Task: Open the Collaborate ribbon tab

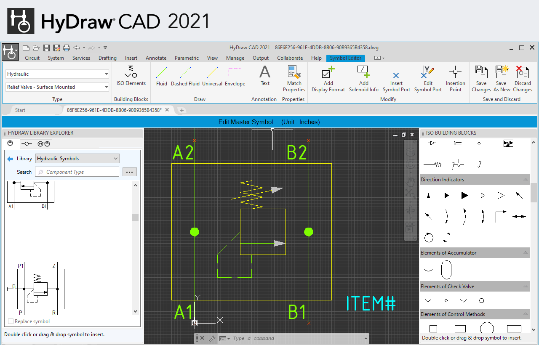Action: pyautogui.click(x=290, y=58)
